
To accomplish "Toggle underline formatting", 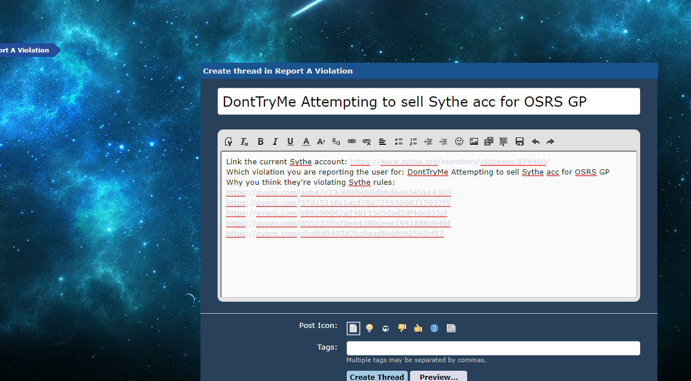I will (290, 141).
